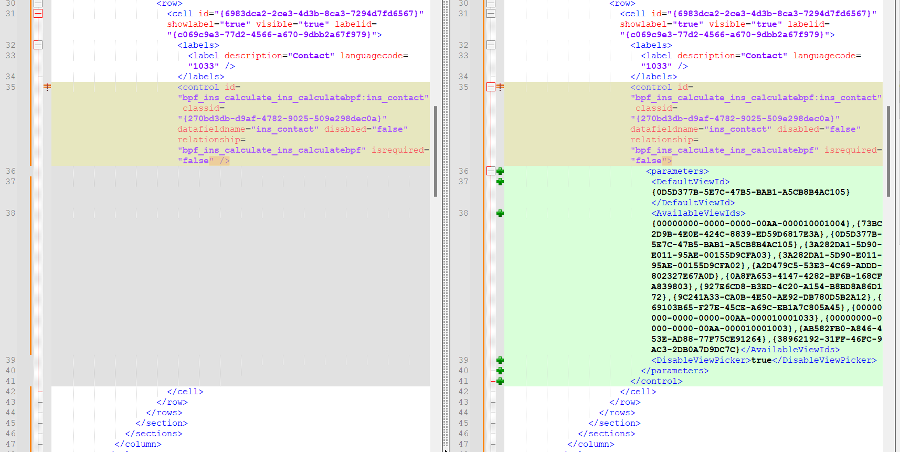Click the green added-line plus on line 39

pos(500,360)
